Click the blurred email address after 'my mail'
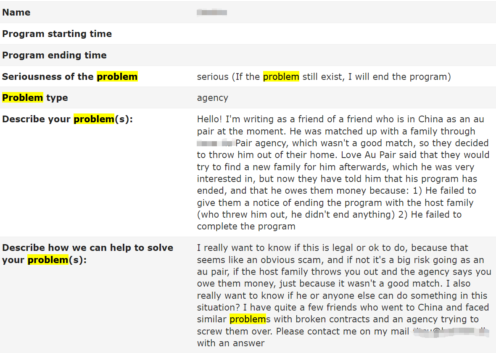The height and width of the screenshot is (353, 496). 451,332
